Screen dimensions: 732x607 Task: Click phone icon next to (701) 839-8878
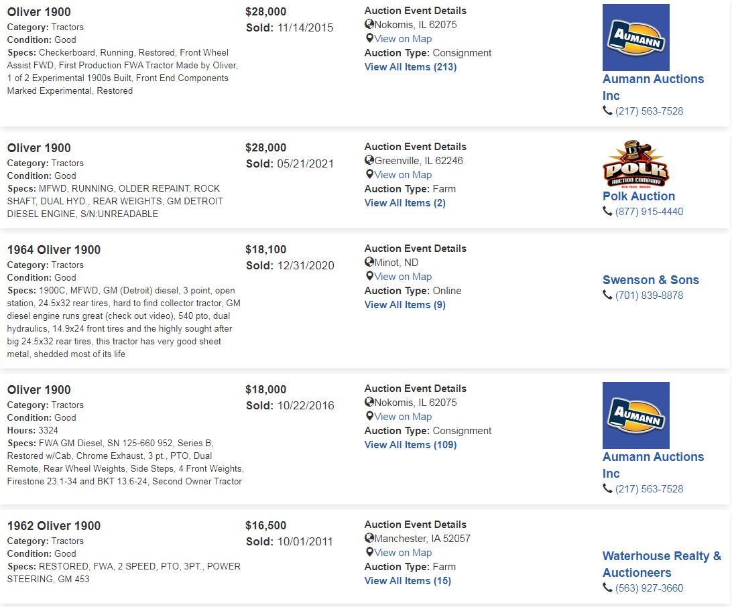point(607,295)
